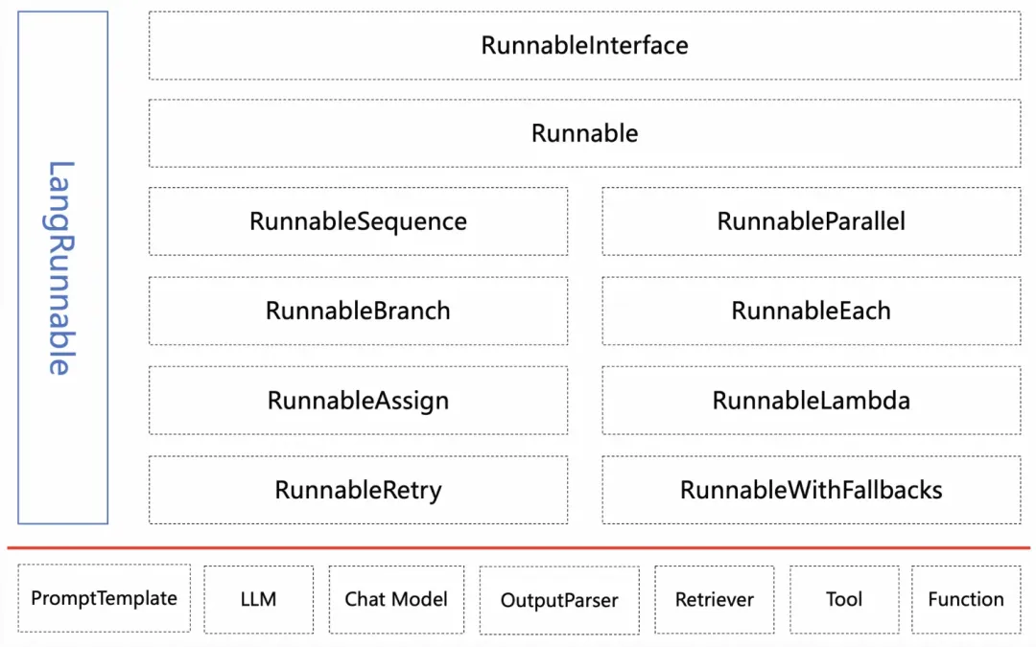Click the red horizontal divider line
The width and height of the screenshot is (1036, 647).
tap(518, 548)
